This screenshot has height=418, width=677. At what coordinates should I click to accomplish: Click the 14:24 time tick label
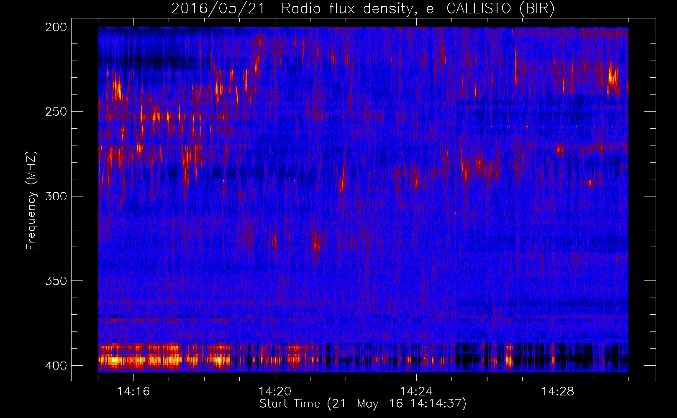[x=416, y=392]
